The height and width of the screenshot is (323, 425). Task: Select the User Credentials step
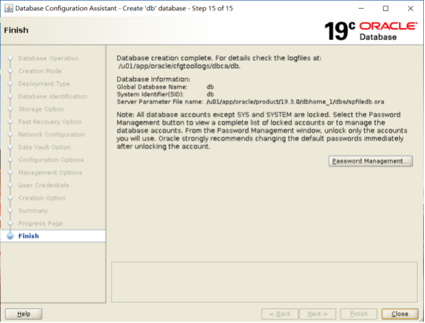tap(44, 185)
